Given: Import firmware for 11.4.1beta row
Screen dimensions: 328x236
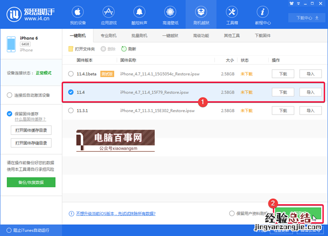Looking at the screenshot, I should point(310,74).
